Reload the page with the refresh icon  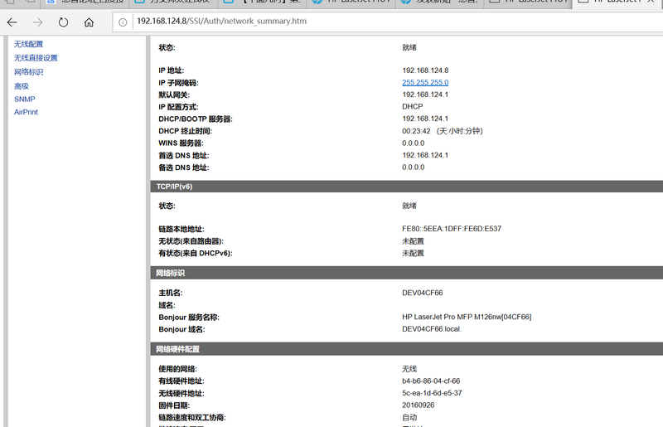click(64, 22)
